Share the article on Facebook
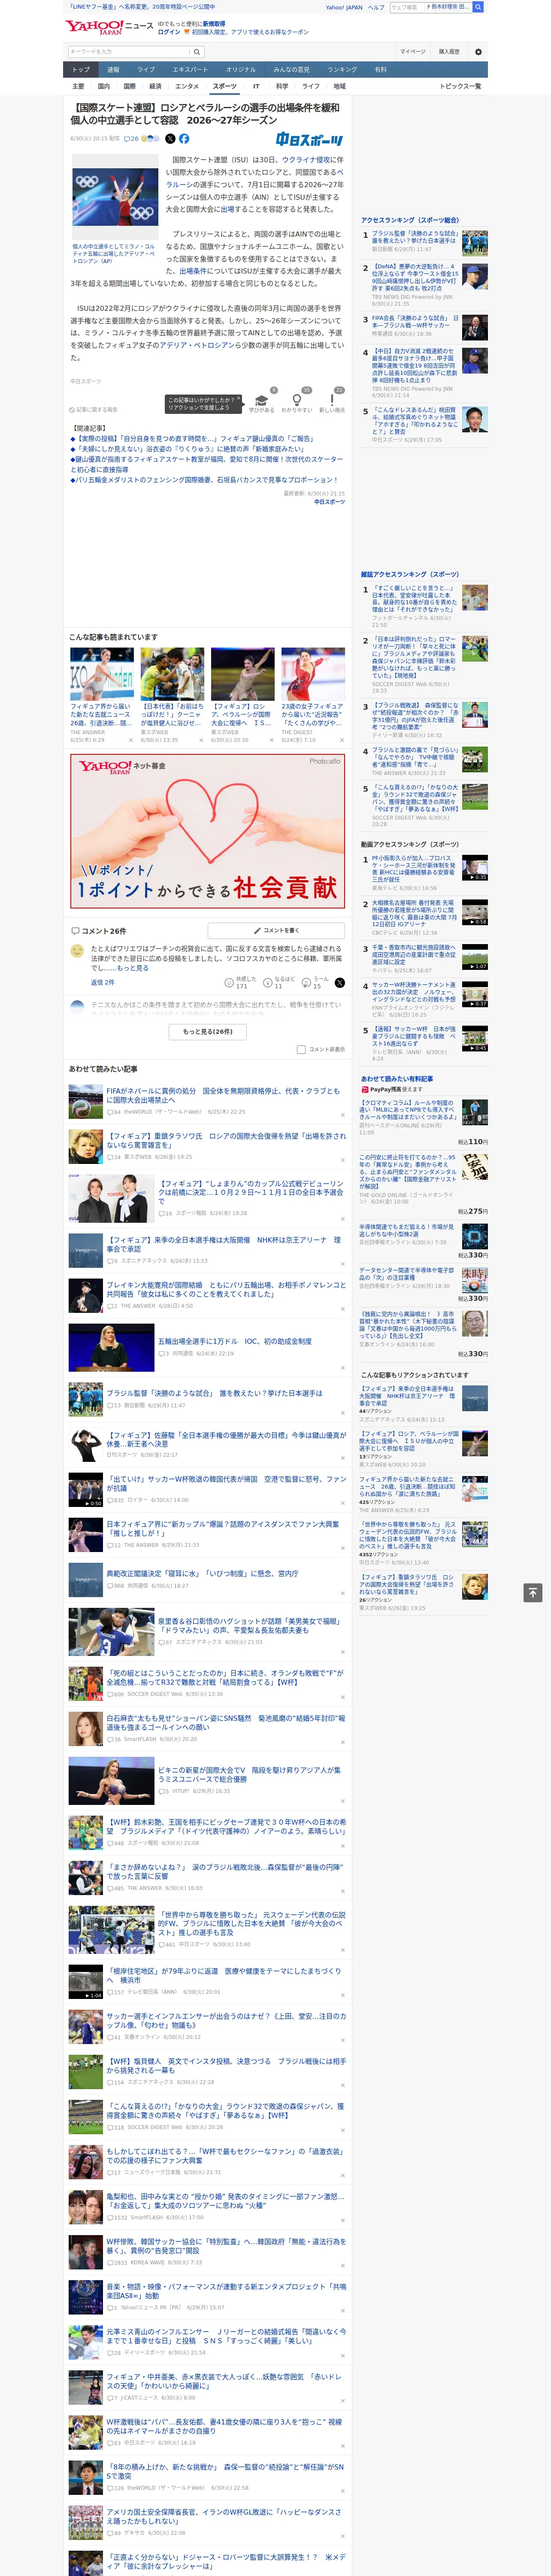The width and height of the screenshot is (551, 2576). [x=184, y=139]
